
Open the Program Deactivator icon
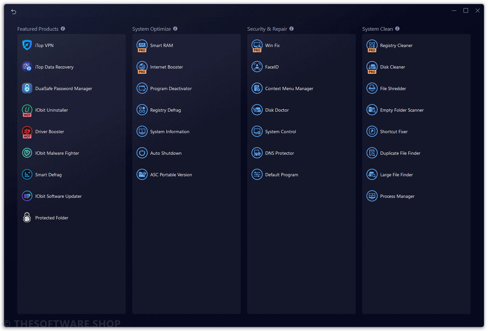(142, 88)
